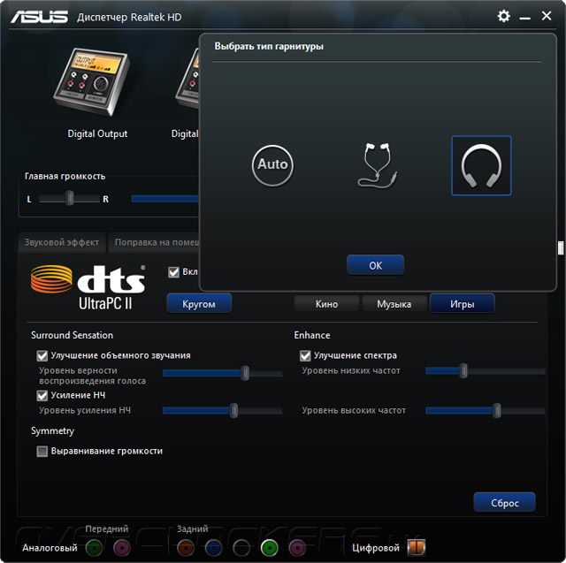This screenshot has width=566, height=563.
Task: Select the Игры preset
Action: pos(462,304)
